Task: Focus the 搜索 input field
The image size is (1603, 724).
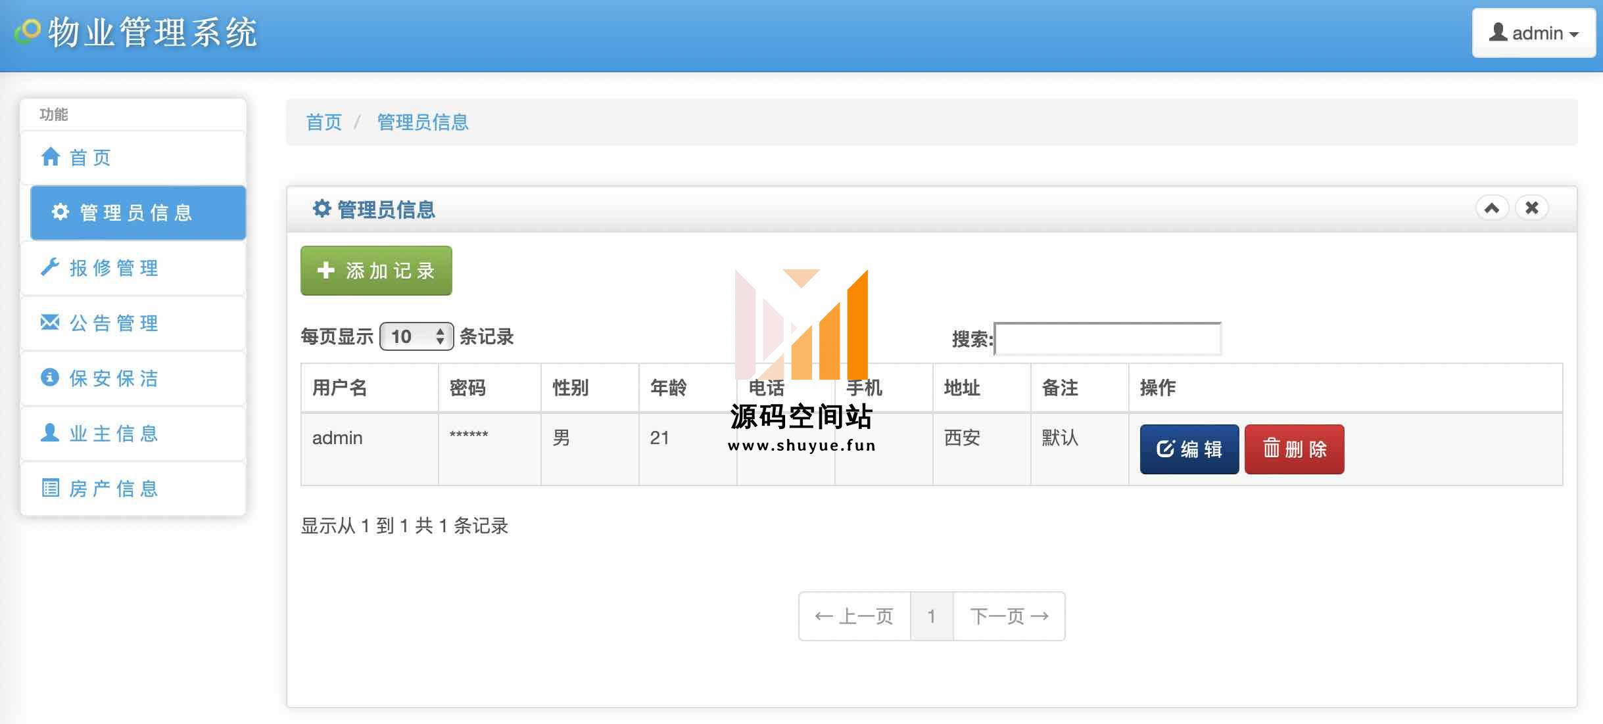Action: (x=1108, y=339)
